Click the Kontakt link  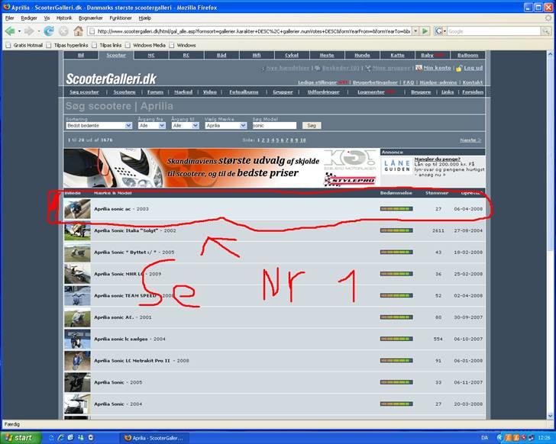pos(473,82)
